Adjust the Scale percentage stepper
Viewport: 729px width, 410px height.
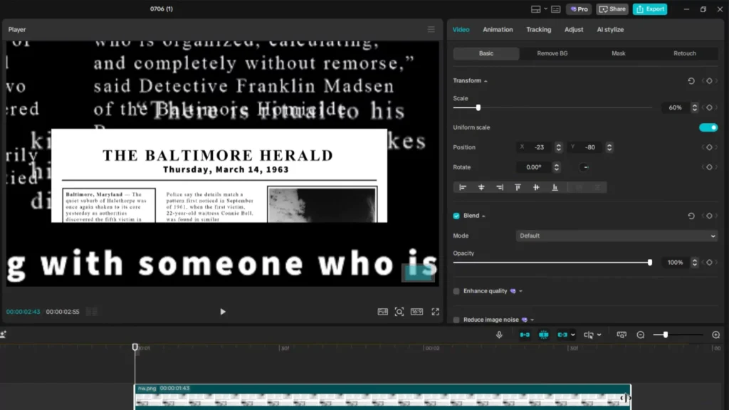tap(695, 108)
